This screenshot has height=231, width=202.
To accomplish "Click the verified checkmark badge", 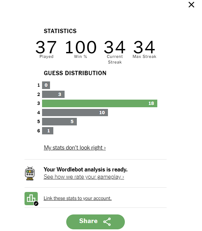I will 36,204.
